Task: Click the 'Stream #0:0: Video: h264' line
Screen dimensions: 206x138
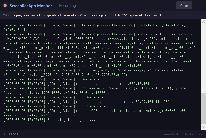Action: click(96, 88)
